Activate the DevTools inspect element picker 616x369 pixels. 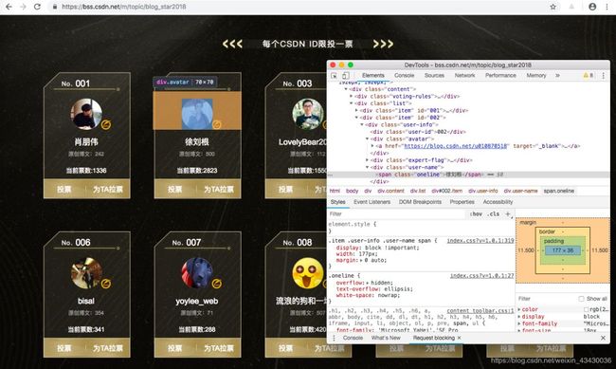tap(334, 76)
